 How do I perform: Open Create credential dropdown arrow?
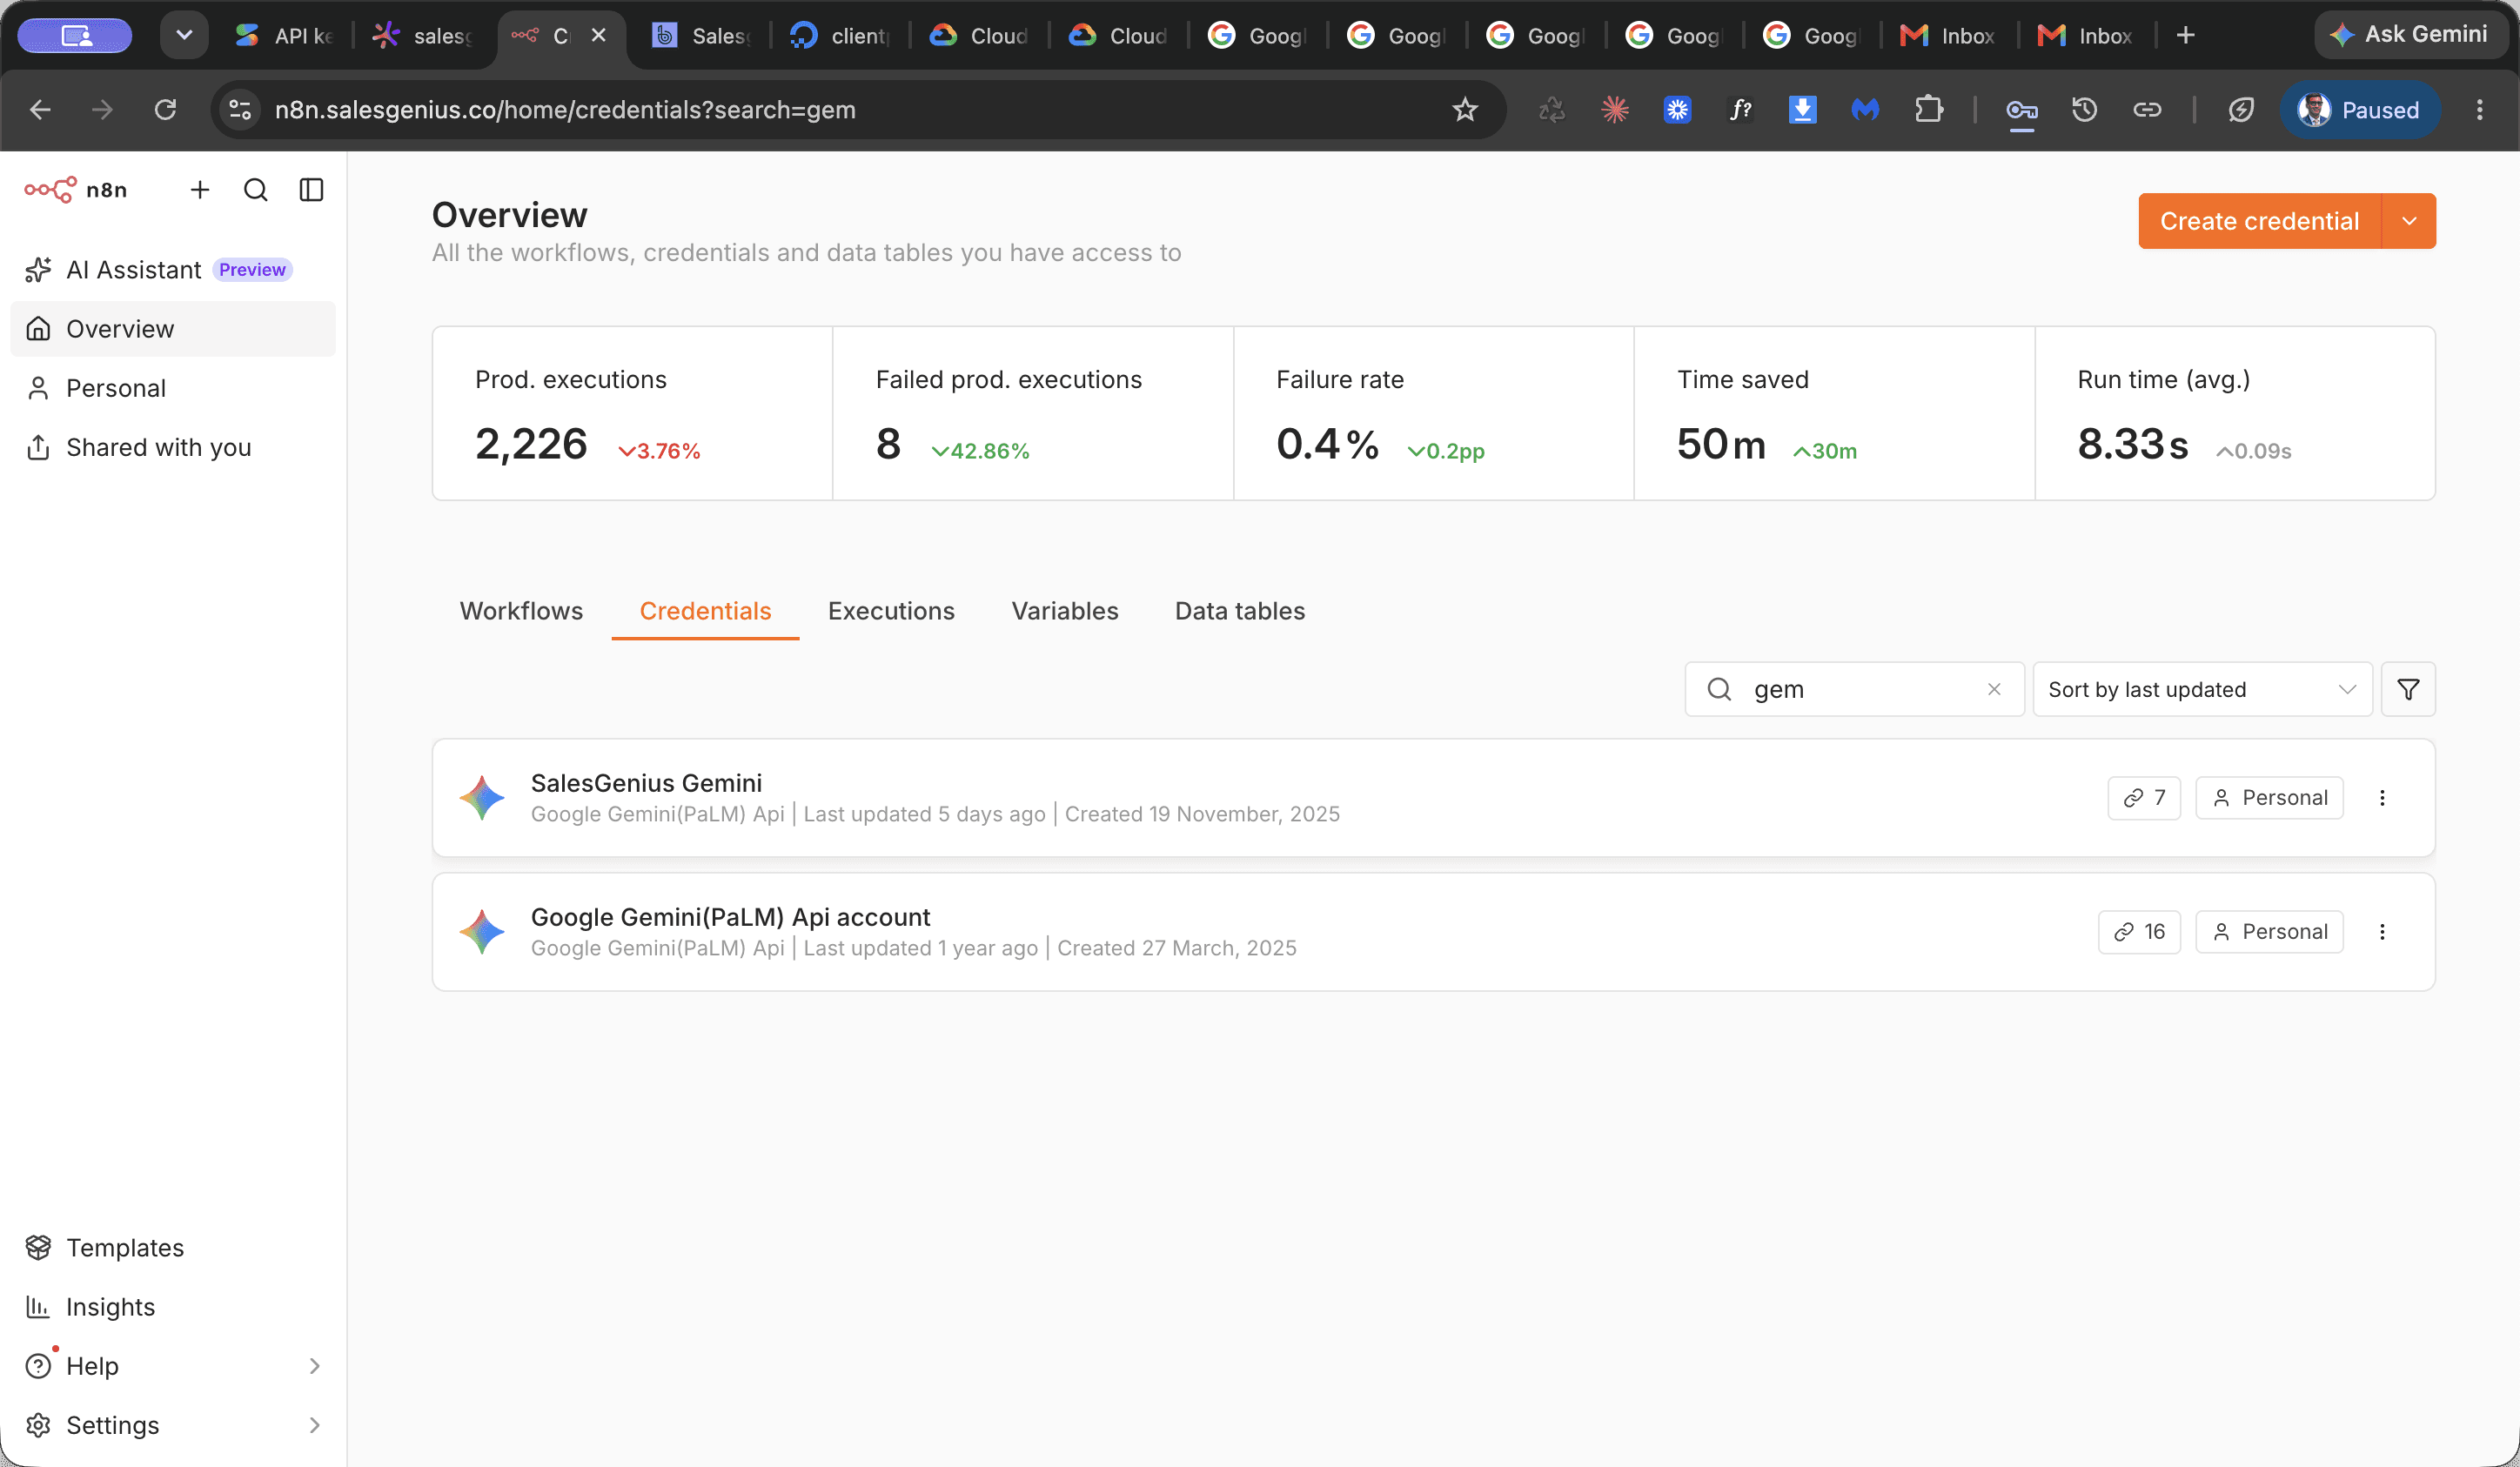pos(2409,221)
